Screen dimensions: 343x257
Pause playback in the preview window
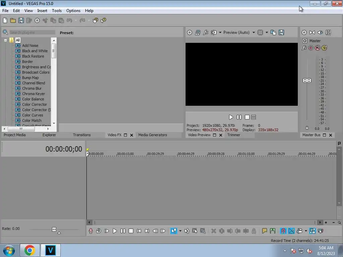click(x=239, y=117)
